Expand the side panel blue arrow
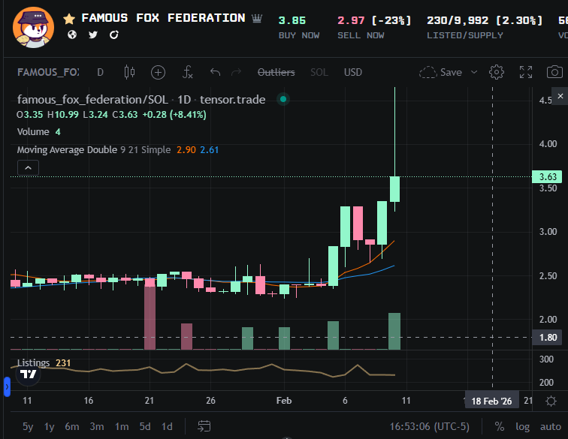This screenshot has width=568, height=439. [x=7, y=386]
